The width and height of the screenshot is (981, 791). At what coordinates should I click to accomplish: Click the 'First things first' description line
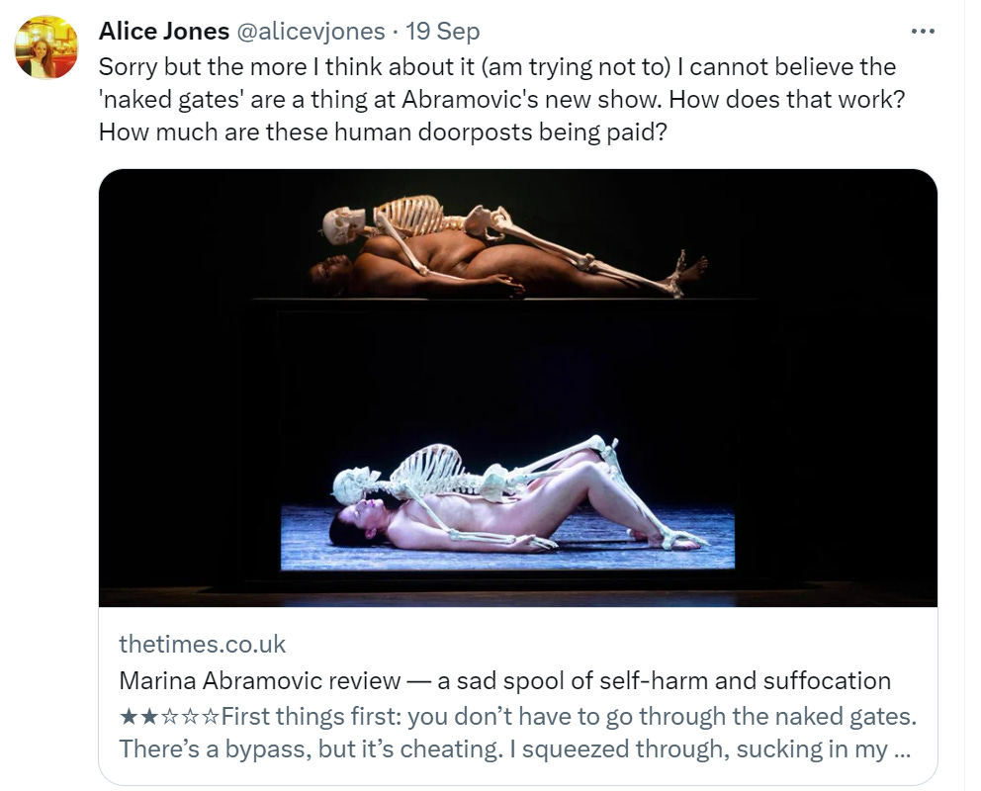[569, 716]
